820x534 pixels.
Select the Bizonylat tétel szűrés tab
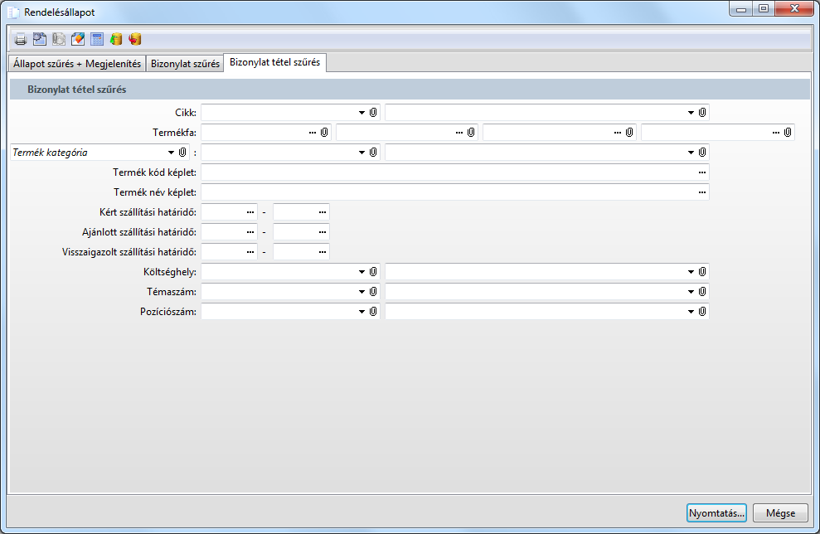point(275,62)
